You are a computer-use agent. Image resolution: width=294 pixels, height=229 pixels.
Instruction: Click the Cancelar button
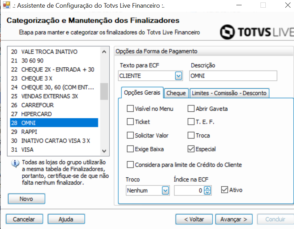tap(24, 219)
